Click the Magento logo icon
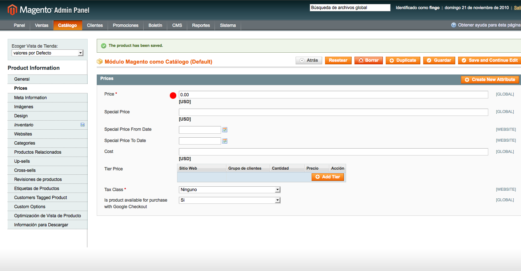This screenshot has width=521, height=271. [12, 10]
